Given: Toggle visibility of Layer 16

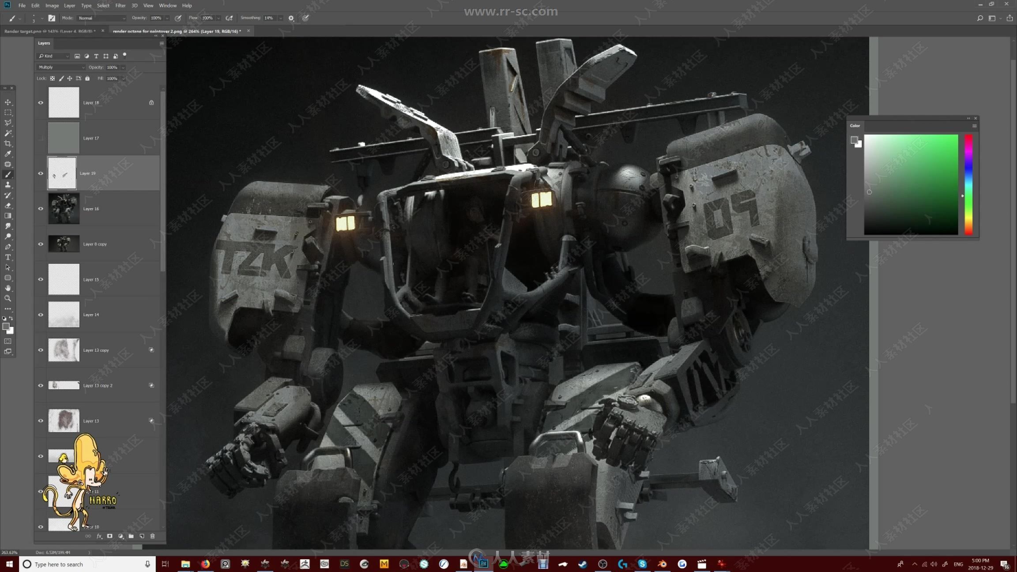Looking at the screenshot, I should (x=41, y=208).
